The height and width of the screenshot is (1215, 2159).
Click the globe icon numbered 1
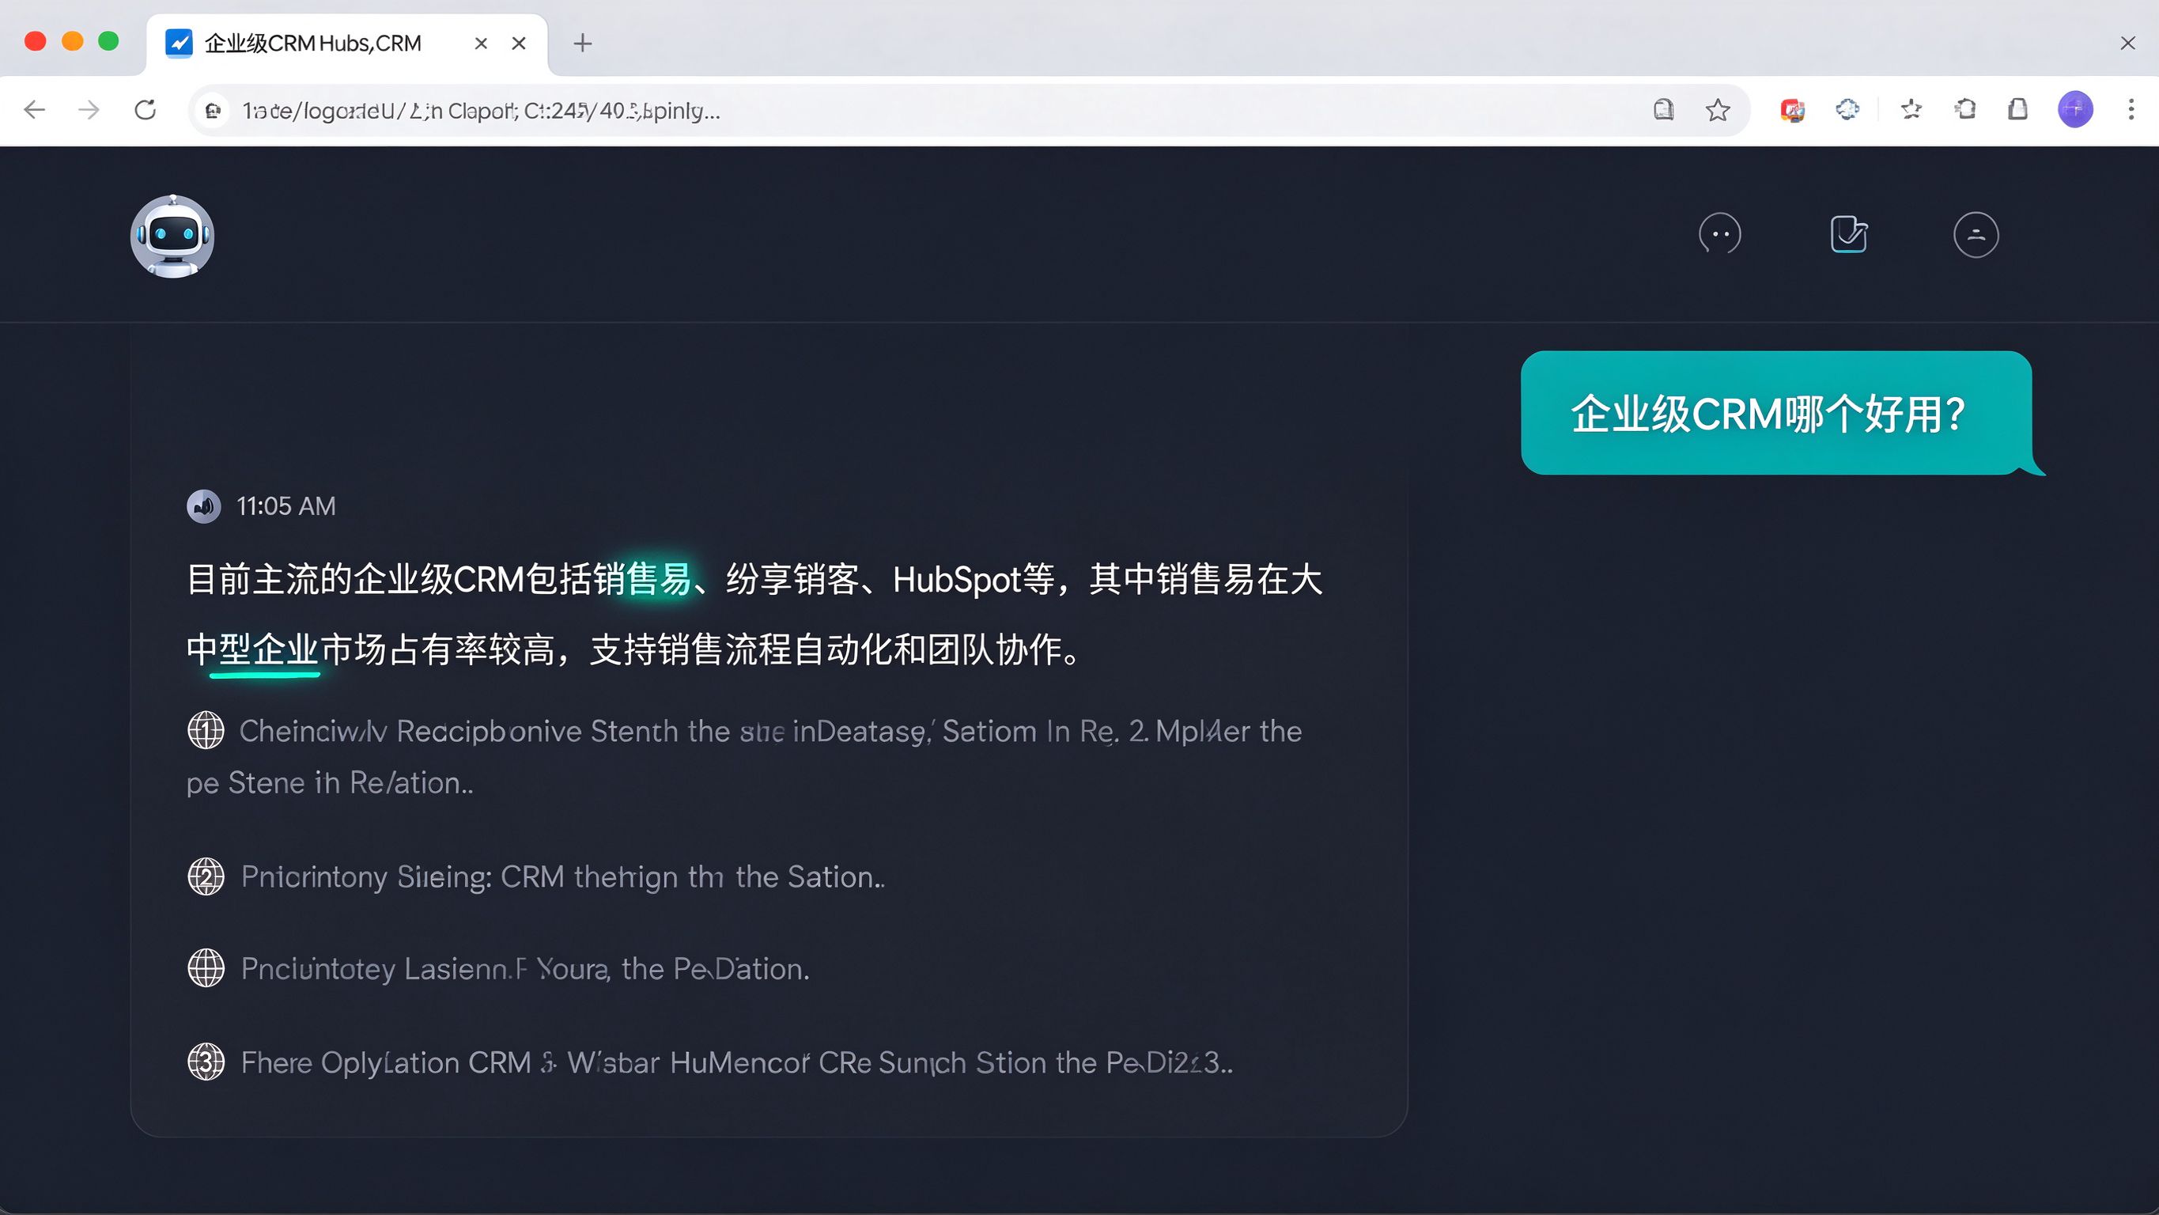pyautogui.click(x=206, y=730)
